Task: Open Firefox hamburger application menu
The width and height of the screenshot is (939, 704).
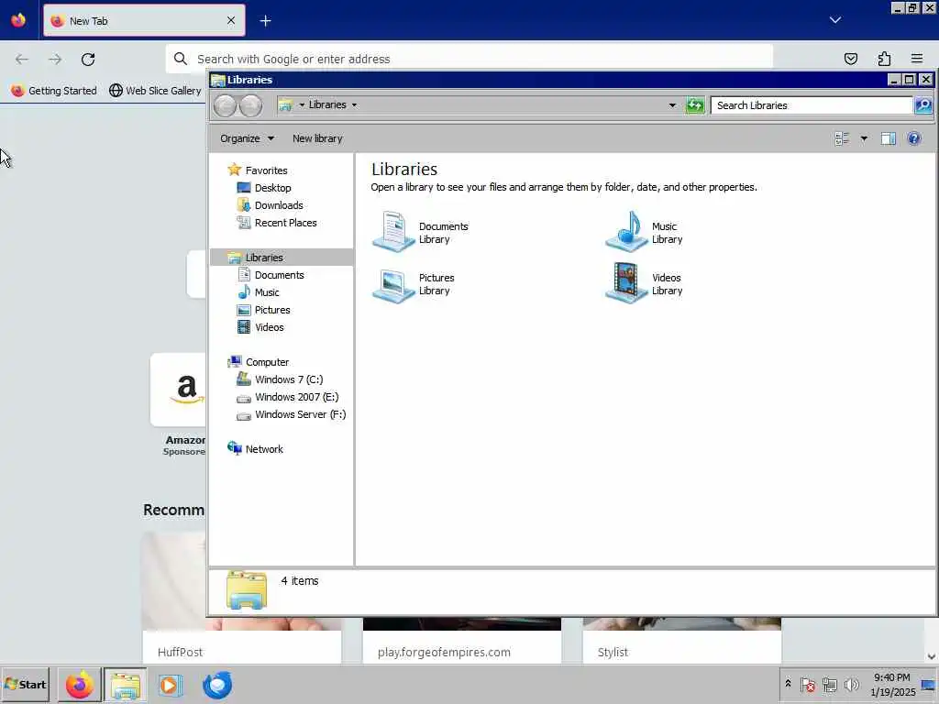Action: 917,59
